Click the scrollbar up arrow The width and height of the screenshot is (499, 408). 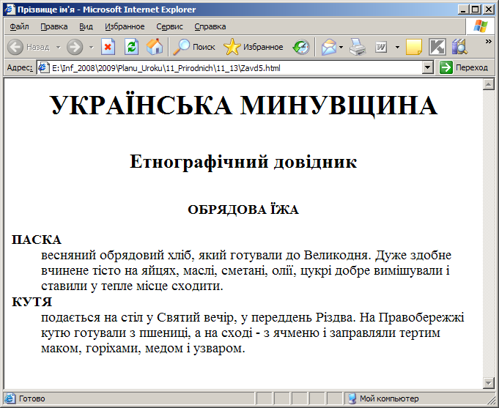(488, 84)
